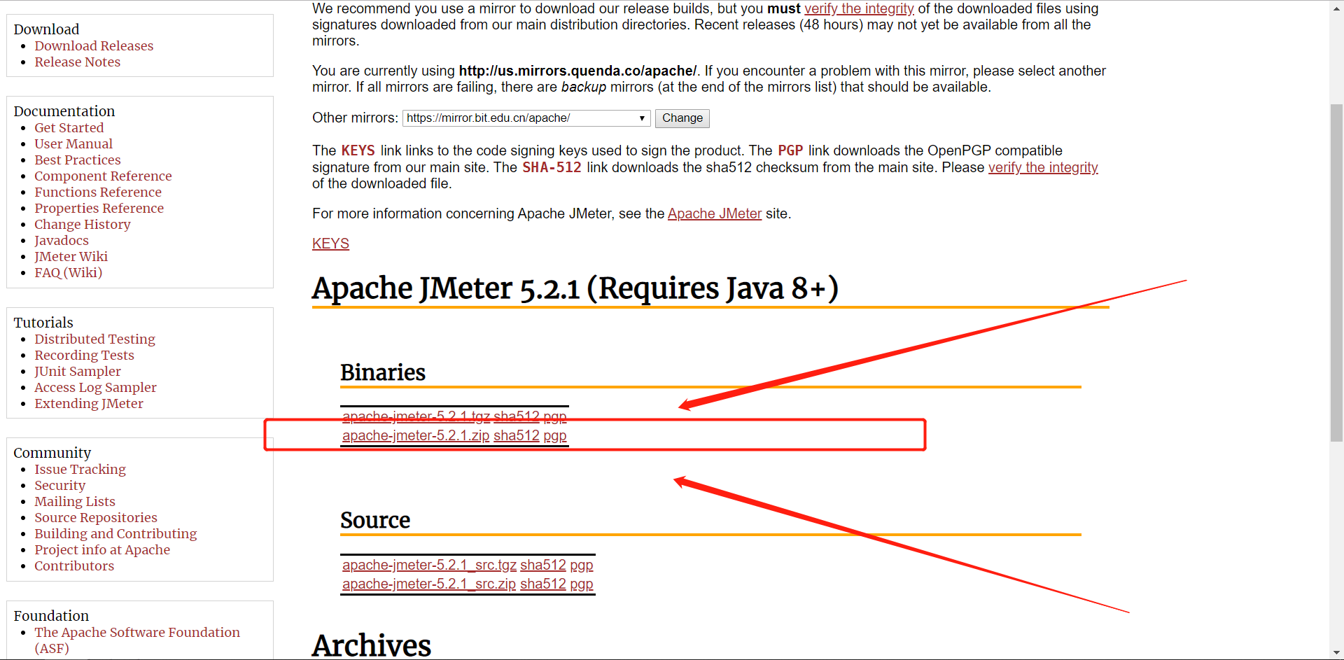Open the Access Log Sampler tutorial
Image resolution: width=1344 pixels, height=660 pixels.
[x=95, y=387]
